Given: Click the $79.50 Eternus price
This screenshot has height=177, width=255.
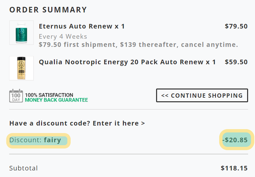Looking at the screenshot, I should [236, 26].
